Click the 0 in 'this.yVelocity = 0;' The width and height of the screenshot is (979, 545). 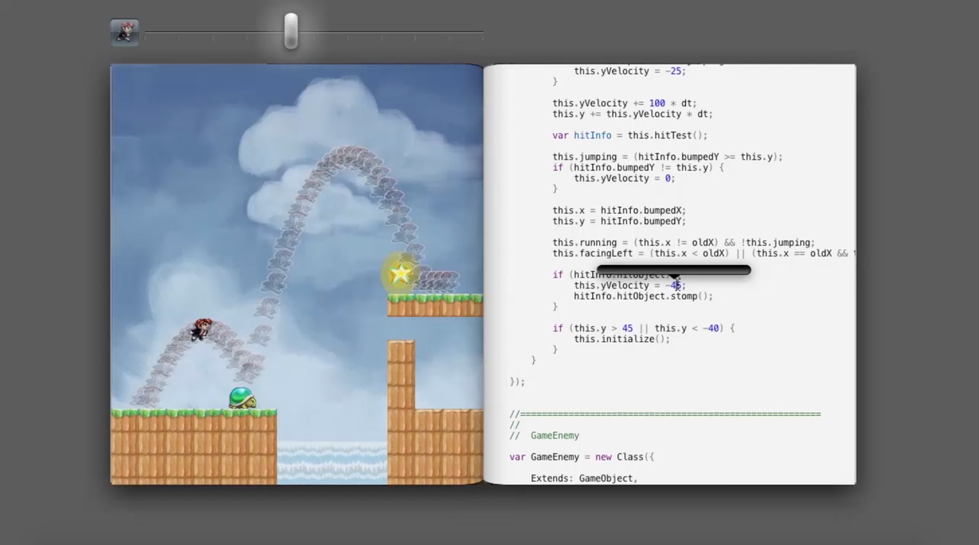668,178
